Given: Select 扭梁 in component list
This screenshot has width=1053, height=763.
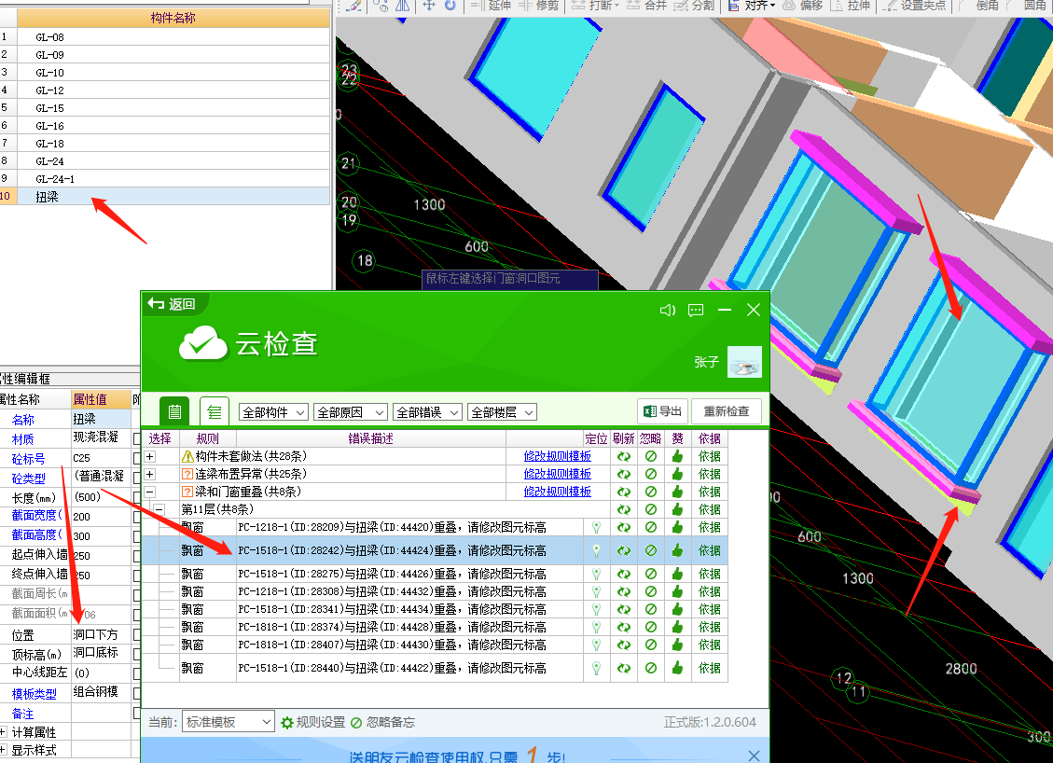Looking at the screenshot, I should coord(173,197).
